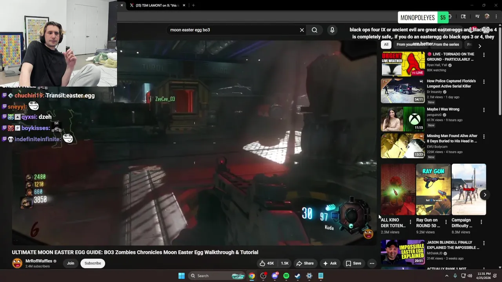Open the Ask feature under the video

[330, 263]
